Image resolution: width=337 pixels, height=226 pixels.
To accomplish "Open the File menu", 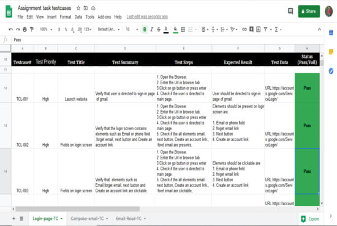I will click(x=20, y=17).
